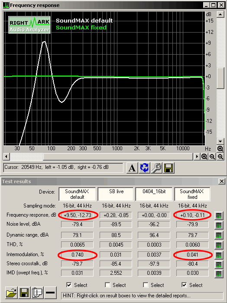Click the vertical scrollbar thumb in graph
The width and height of the screenshot is (227, 303).
click(220, 78)
